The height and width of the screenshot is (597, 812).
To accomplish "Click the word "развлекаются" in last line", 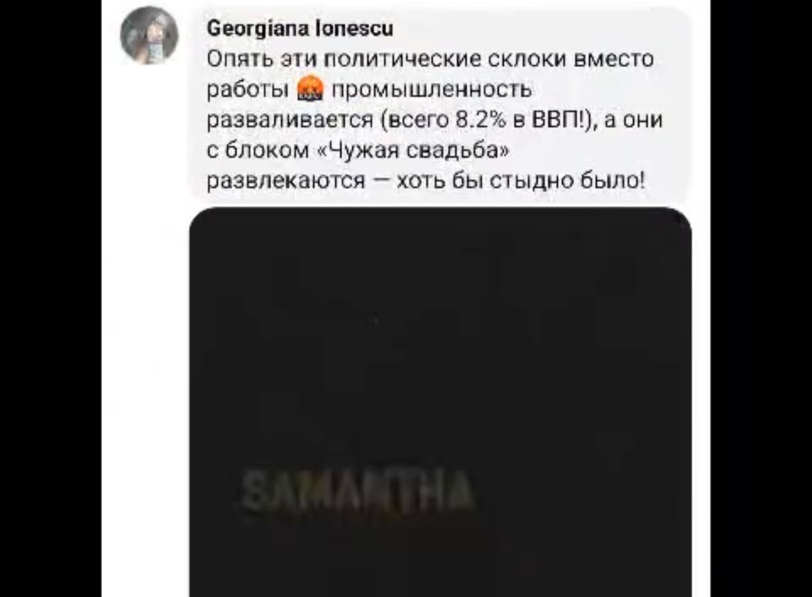I will click(x=286, y=181).
